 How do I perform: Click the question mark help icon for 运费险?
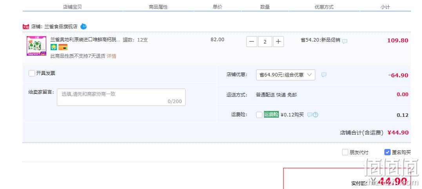(315, 114)
